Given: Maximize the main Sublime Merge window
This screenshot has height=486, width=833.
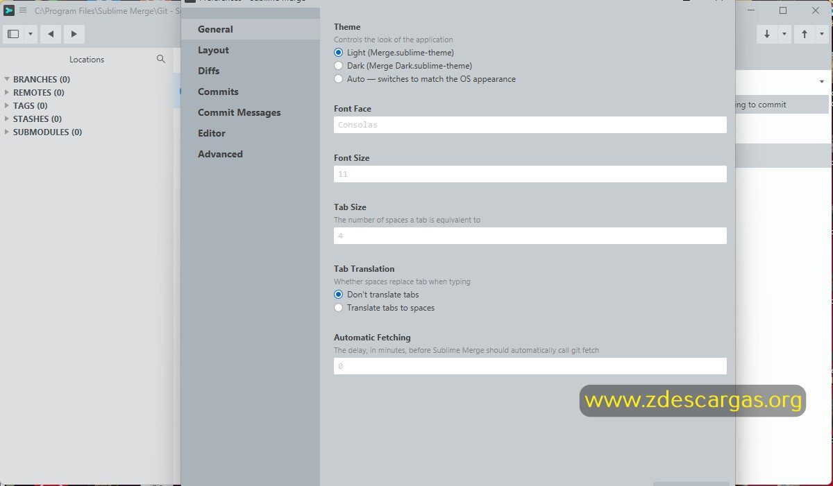Looking at the screenshot, I should 783,10.
